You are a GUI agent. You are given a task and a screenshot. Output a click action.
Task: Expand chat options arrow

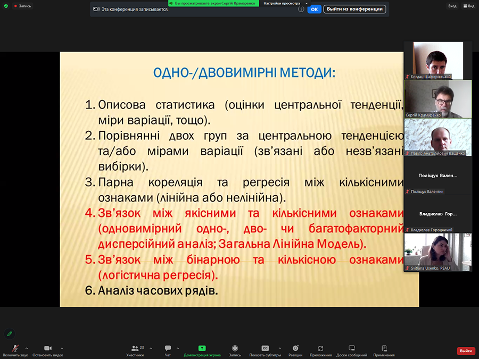pos(178,348)
